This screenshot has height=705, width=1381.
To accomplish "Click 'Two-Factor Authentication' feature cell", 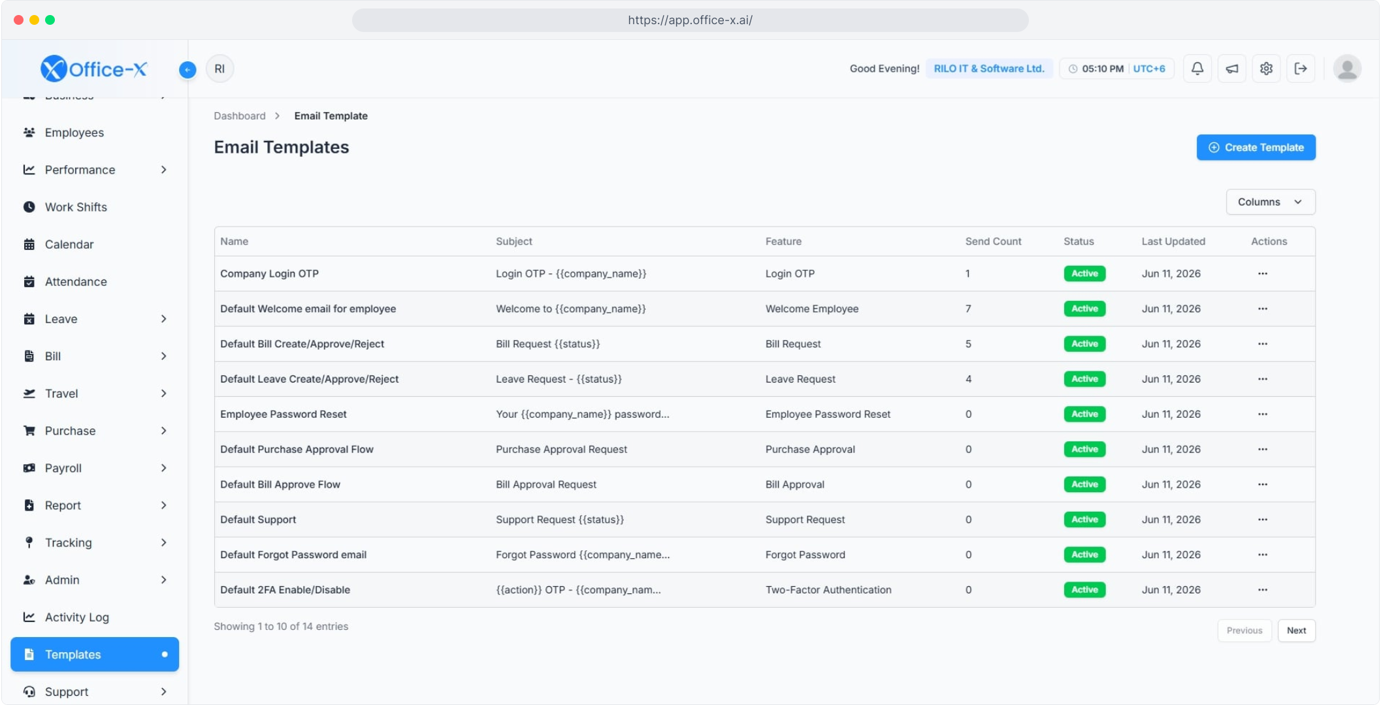I will coord(828,589).
